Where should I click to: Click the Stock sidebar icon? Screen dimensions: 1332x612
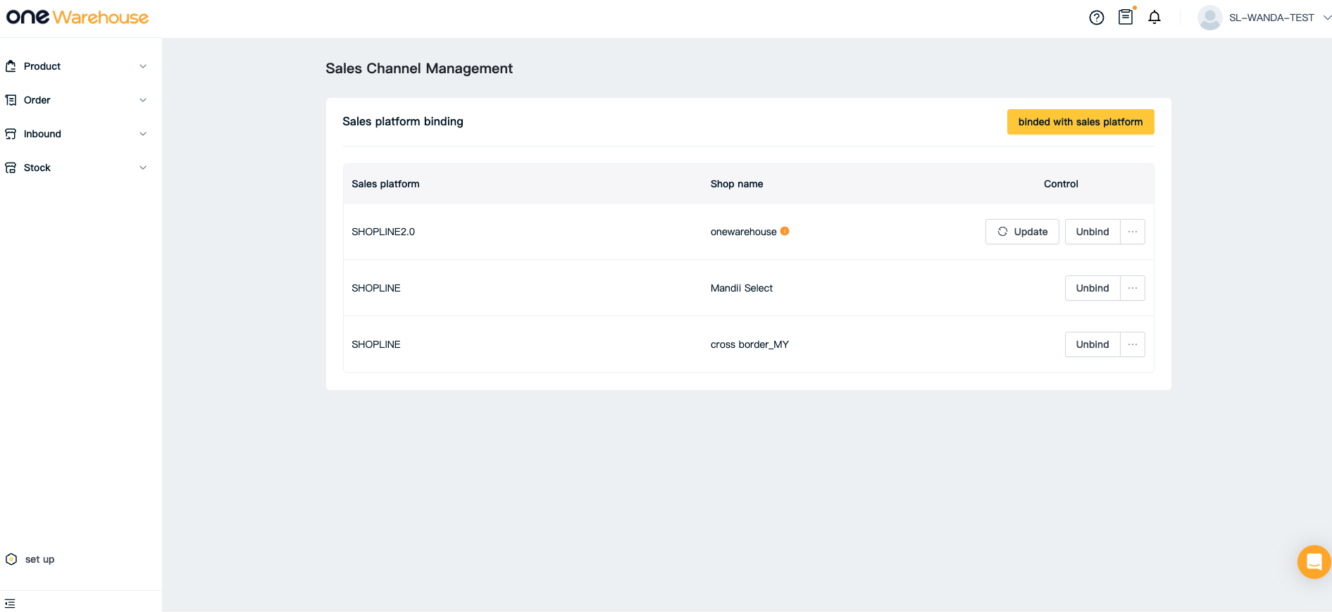click(x=11, y=168)
